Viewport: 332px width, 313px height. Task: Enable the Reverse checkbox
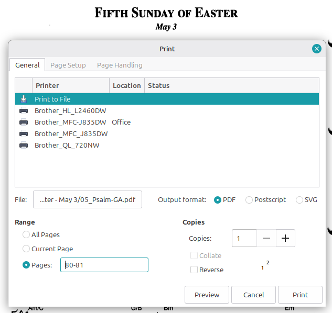(194, 270)
